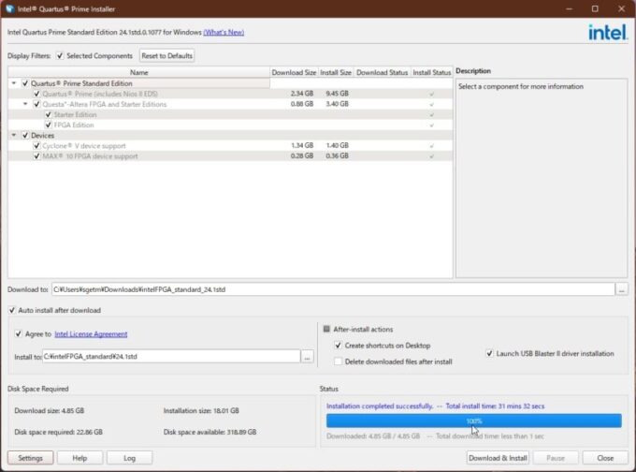The width and height of the screenshot is (636, 472).
Task: Sort by the Install Size column header
Action: tap(336, 72)
